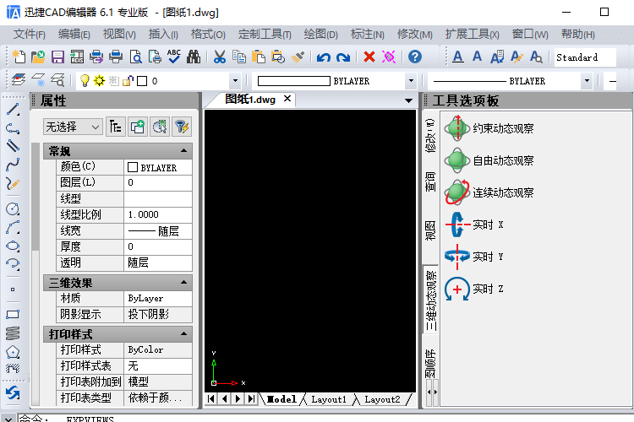
Task: Run the ABC spell check icon
Action: coord(174,57)
